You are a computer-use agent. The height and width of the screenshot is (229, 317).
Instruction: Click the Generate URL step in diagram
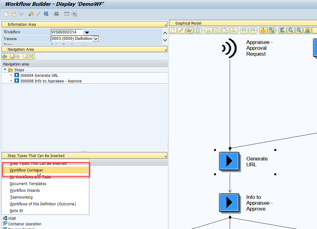tap(229, 161)
